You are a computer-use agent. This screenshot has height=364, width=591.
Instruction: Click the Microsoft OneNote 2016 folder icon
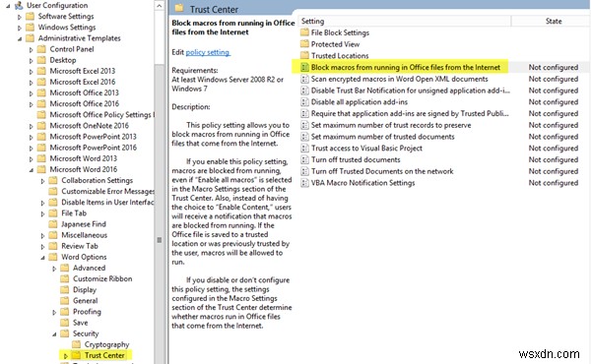(x=41, y=125)
